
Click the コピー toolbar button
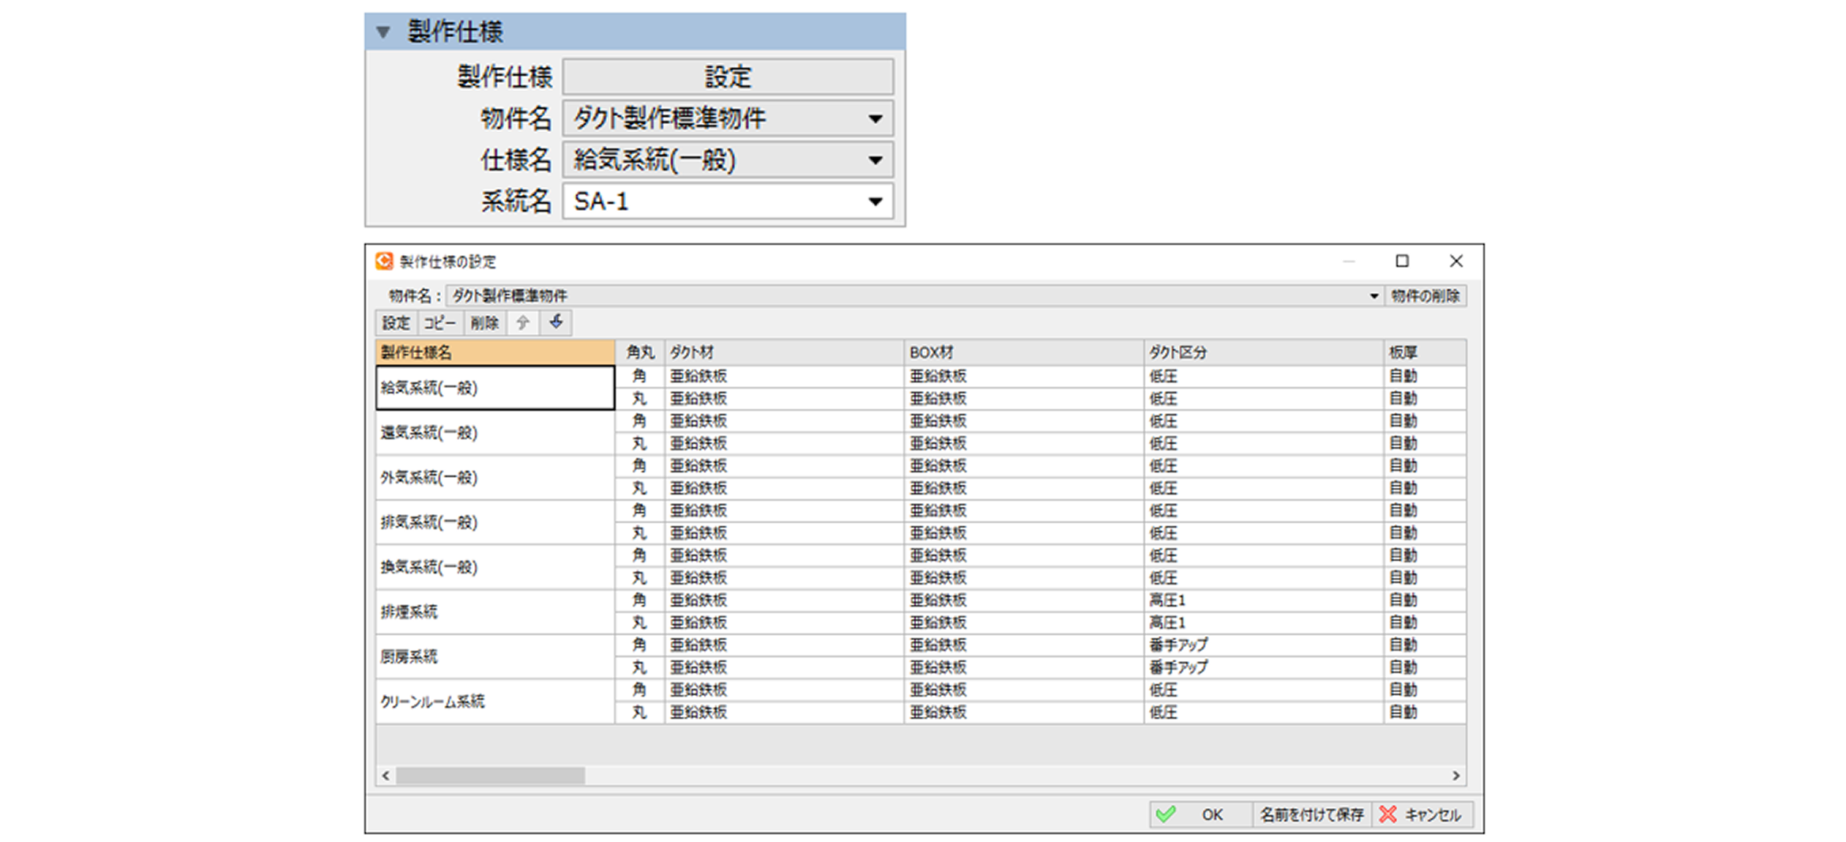point(439,323)
